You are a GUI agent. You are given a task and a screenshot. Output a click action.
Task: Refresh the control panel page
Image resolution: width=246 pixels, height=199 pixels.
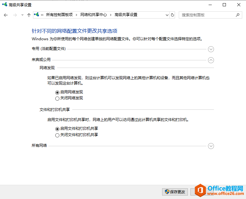pos(172,15)
